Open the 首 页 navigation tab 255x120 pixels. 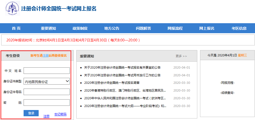tap(16, 28)
